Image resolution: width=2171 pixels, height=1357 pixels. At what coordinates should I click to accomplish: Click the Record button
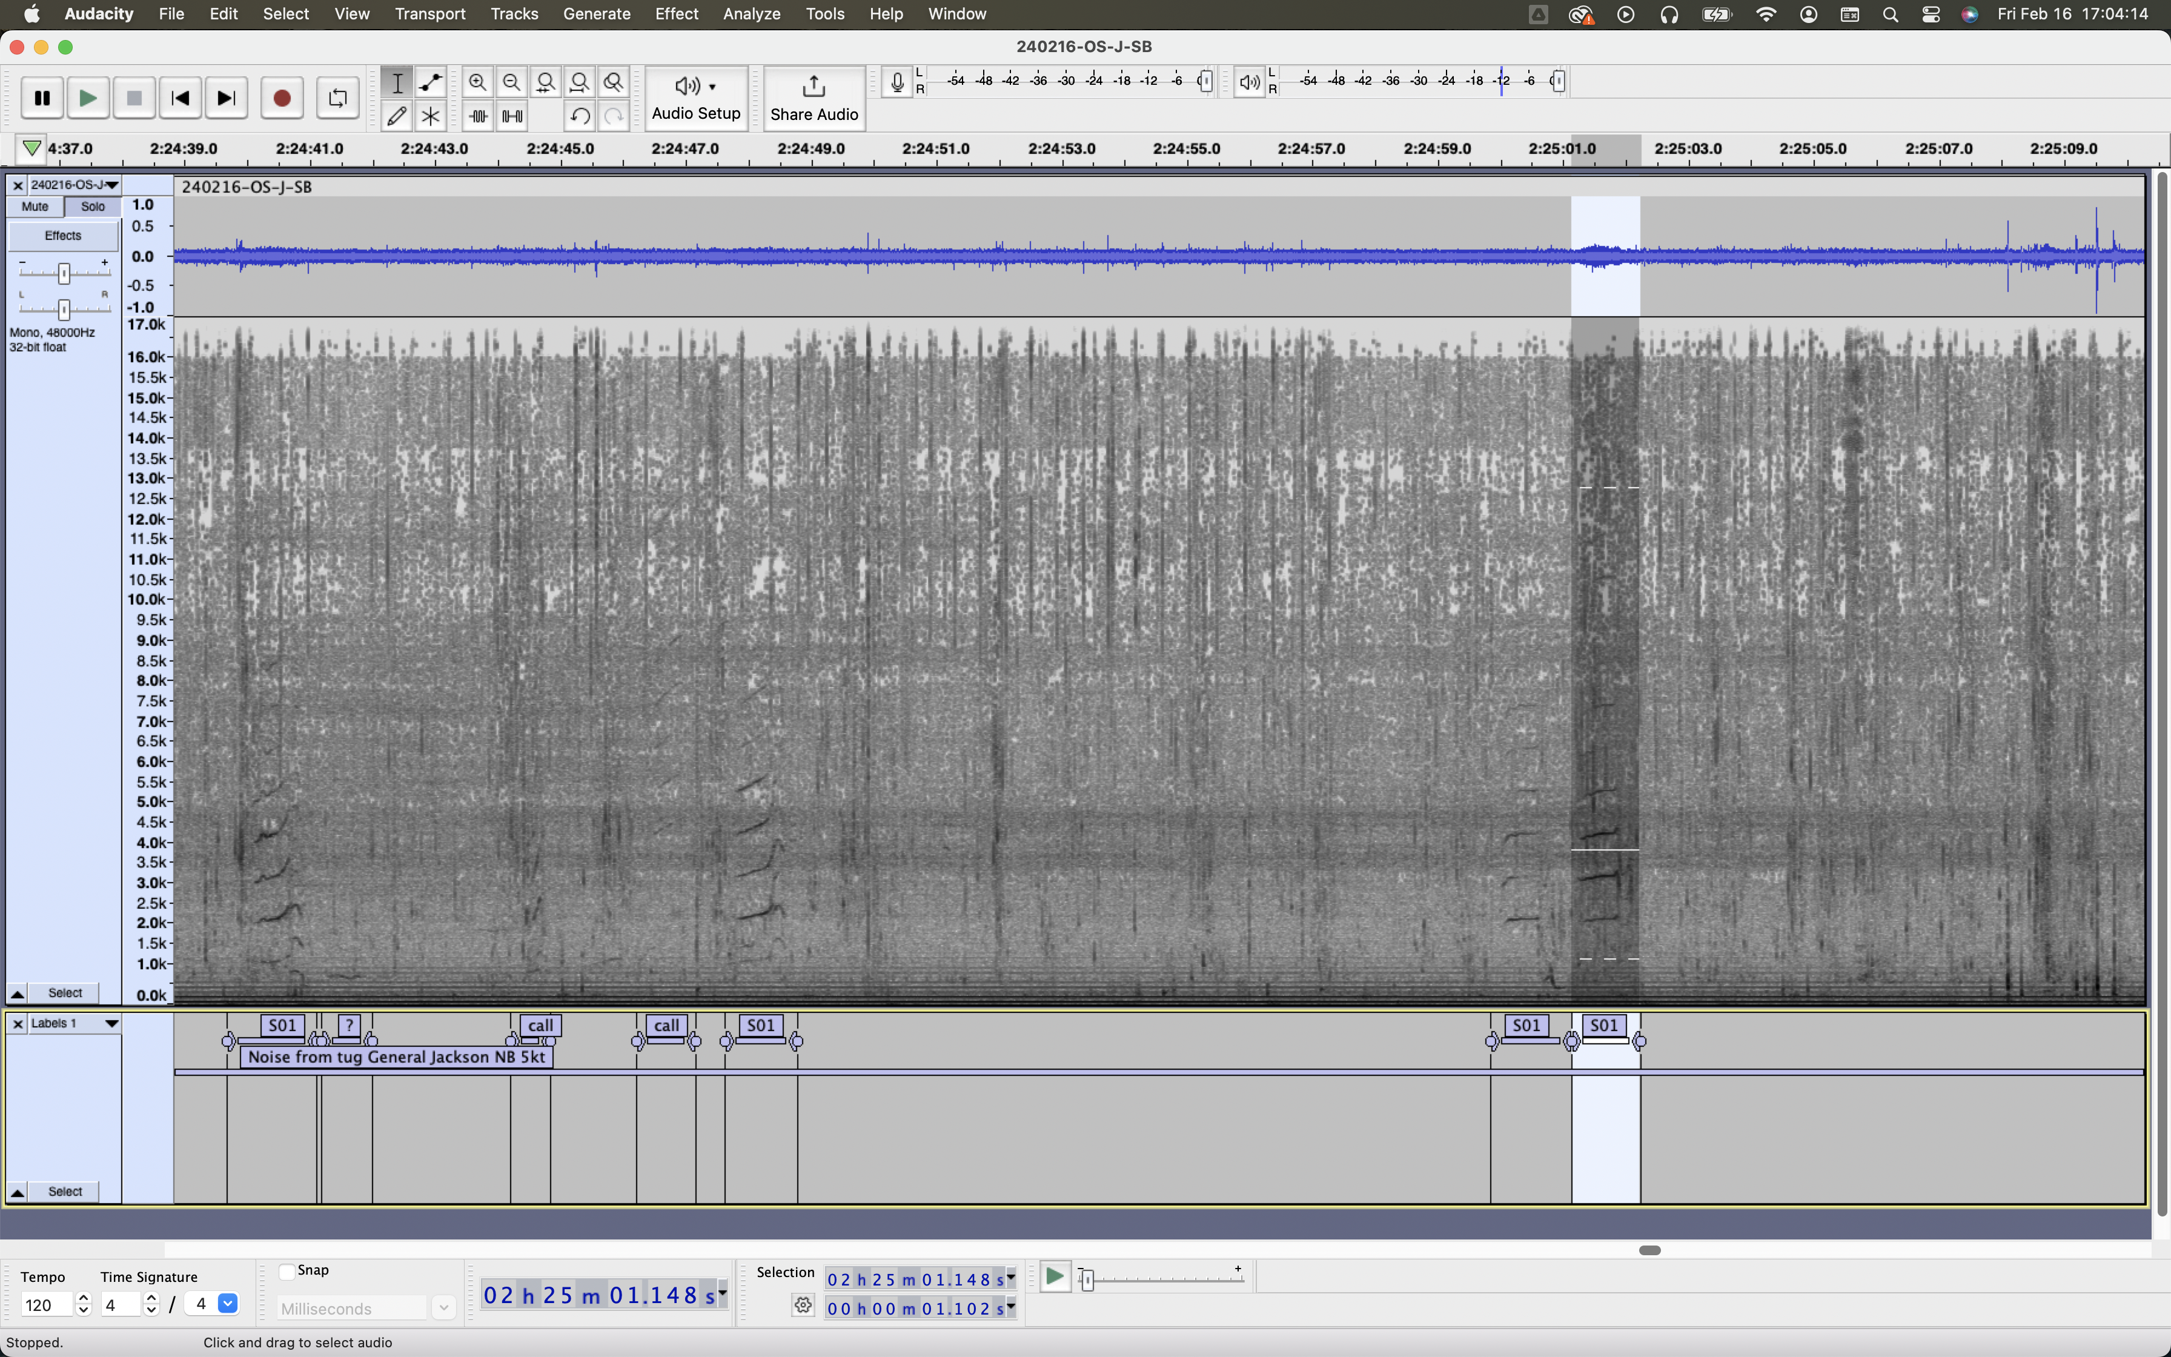[282, 99]
